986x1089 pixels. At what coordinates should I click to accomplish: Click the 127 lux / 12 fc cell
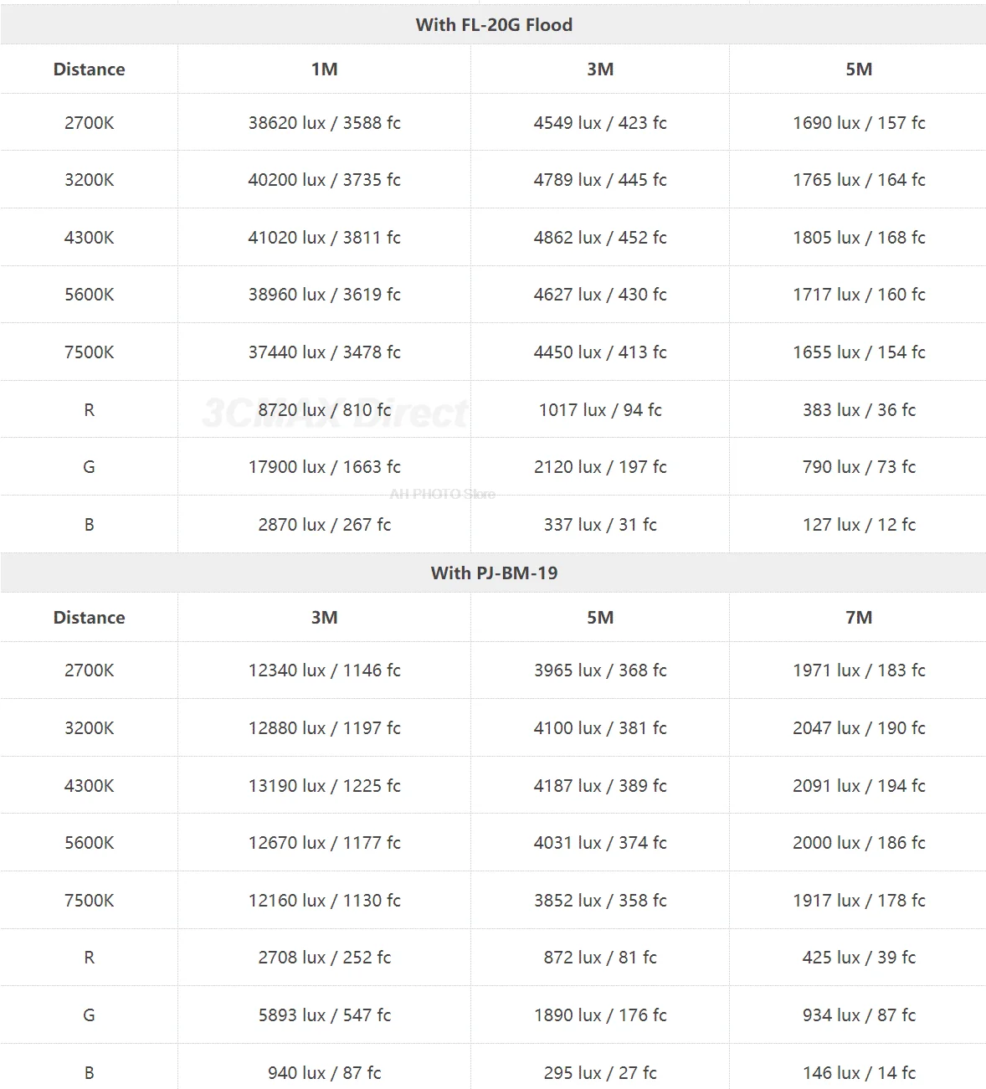[859, 525]
